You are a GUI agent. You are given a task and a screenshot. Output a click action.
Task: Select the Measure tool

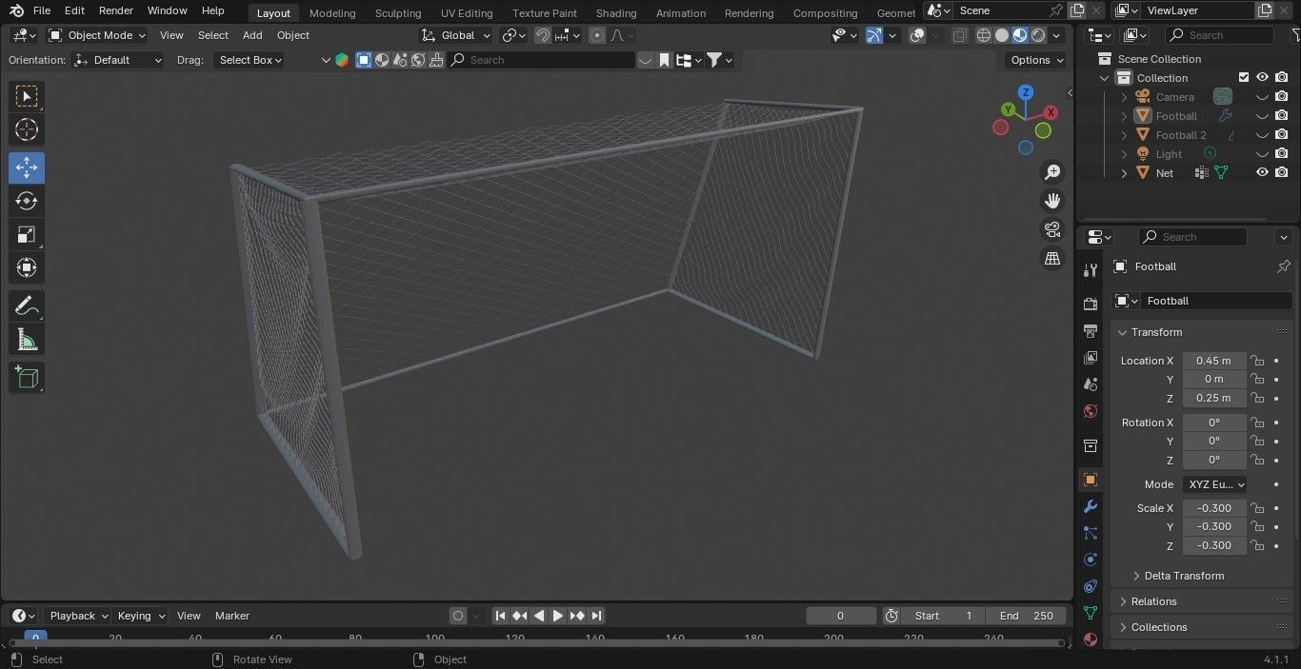point(27,340)
